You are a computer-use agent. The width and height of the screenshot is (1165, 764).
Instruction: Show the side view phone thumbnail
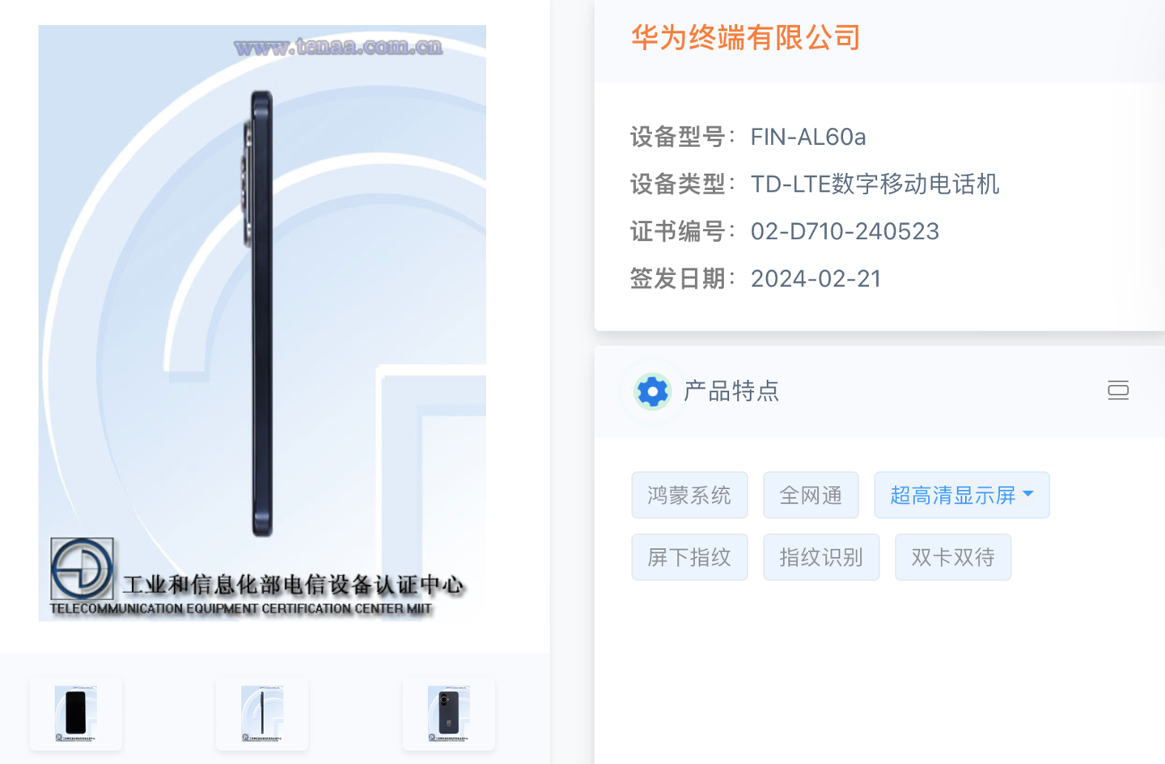[x=262, y=714]
